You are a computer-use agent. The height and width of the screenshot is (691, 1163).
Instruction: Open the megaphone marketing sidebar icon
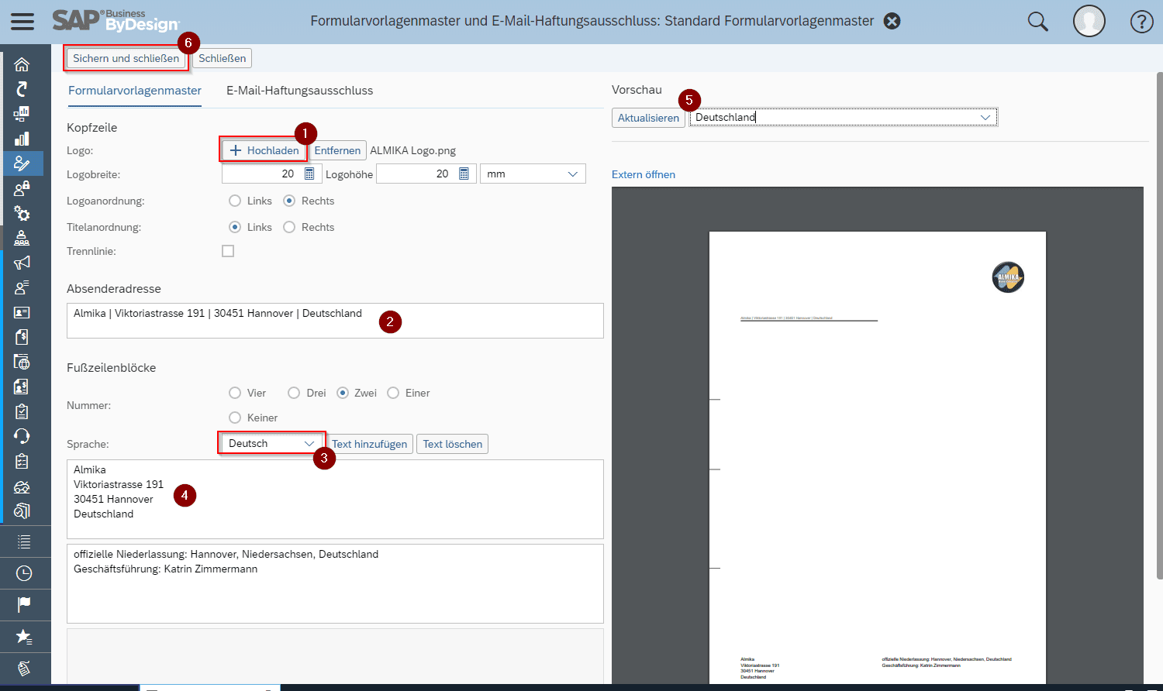22,263
